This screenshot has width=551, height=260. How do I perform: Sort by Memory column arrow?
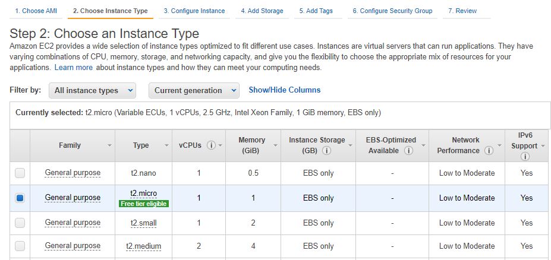[270, 145]
